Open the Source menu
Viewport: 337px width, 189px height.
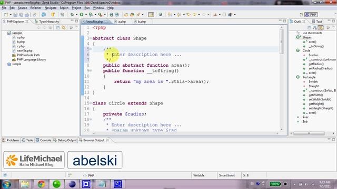point(22,8)
